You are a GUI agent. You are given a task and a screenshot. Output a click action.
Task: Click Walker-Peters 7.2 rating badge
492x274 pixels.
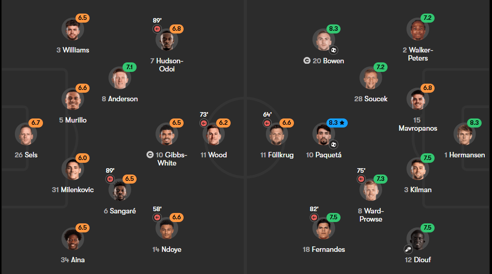click(x=428, y=18)
